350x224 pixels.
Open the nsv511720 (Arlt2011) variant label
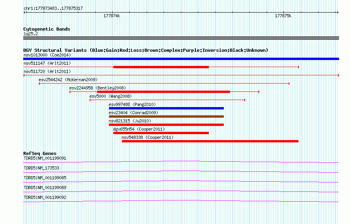(47, 71)
